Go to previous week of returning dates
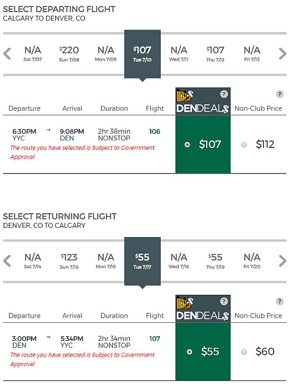Screen dimensions: 291x388 click(7, 261)
